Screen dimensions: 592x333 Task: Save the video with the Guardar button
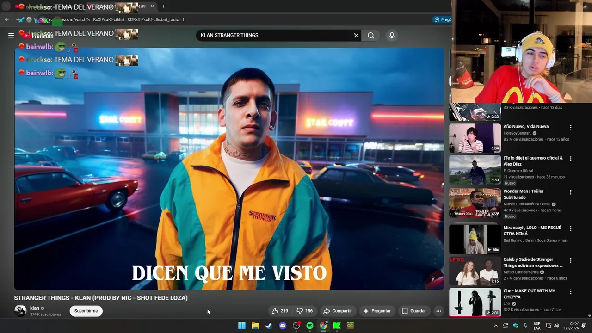click(x=413, y=311)
